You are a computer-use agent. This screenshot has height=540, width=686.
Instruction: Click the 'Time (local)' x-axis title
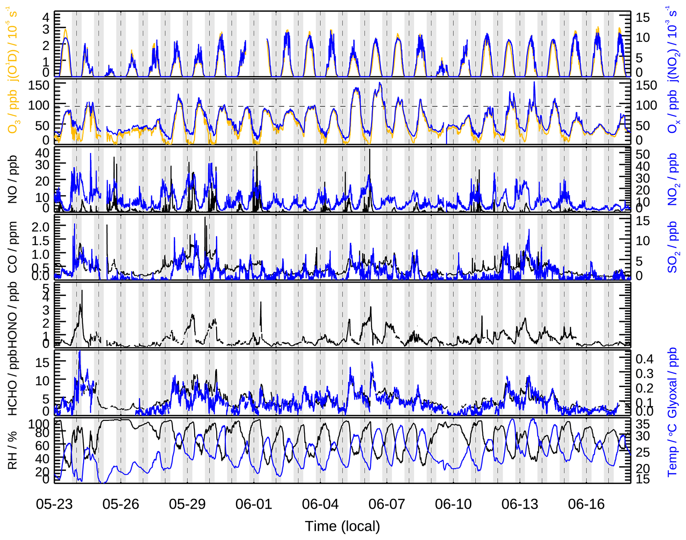[342, 526]
